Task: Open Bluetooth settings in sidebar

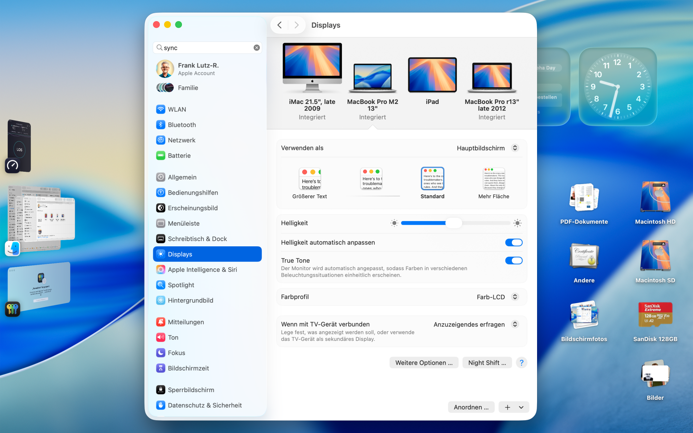Action: tap(182, 125)
